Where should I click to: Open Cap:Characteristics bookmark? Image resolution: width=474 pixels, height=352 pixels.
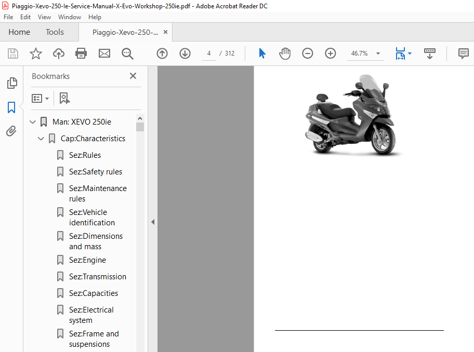(x=93, y=139)
